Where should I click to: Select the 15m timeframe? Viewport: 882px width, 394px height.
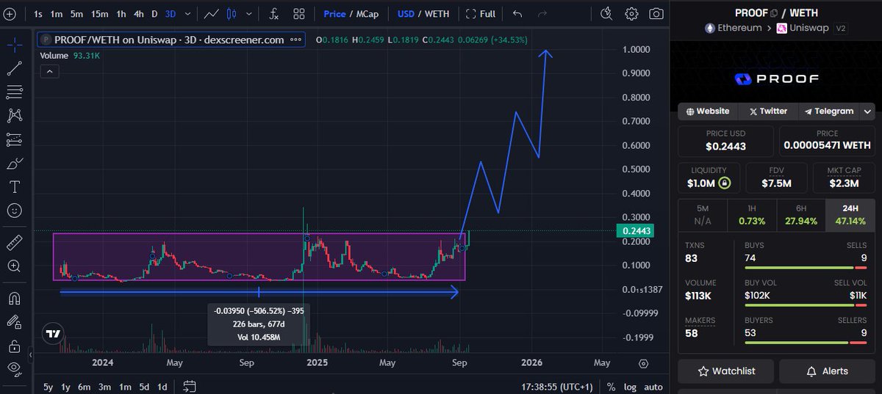coord(100,13)
